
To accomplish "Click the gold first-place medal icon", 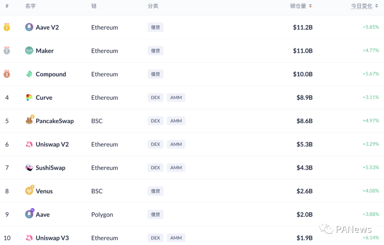I will 7,27.
